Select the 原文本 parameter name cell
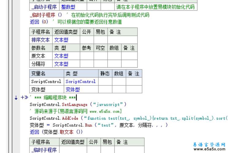The height and width of the screenshot is (153, 228). 38,56
